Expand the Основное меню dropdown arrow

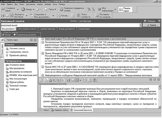point(18,9)
